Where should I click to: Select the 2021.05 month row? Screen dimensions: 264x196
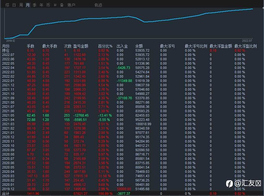[x=132, y=115]
